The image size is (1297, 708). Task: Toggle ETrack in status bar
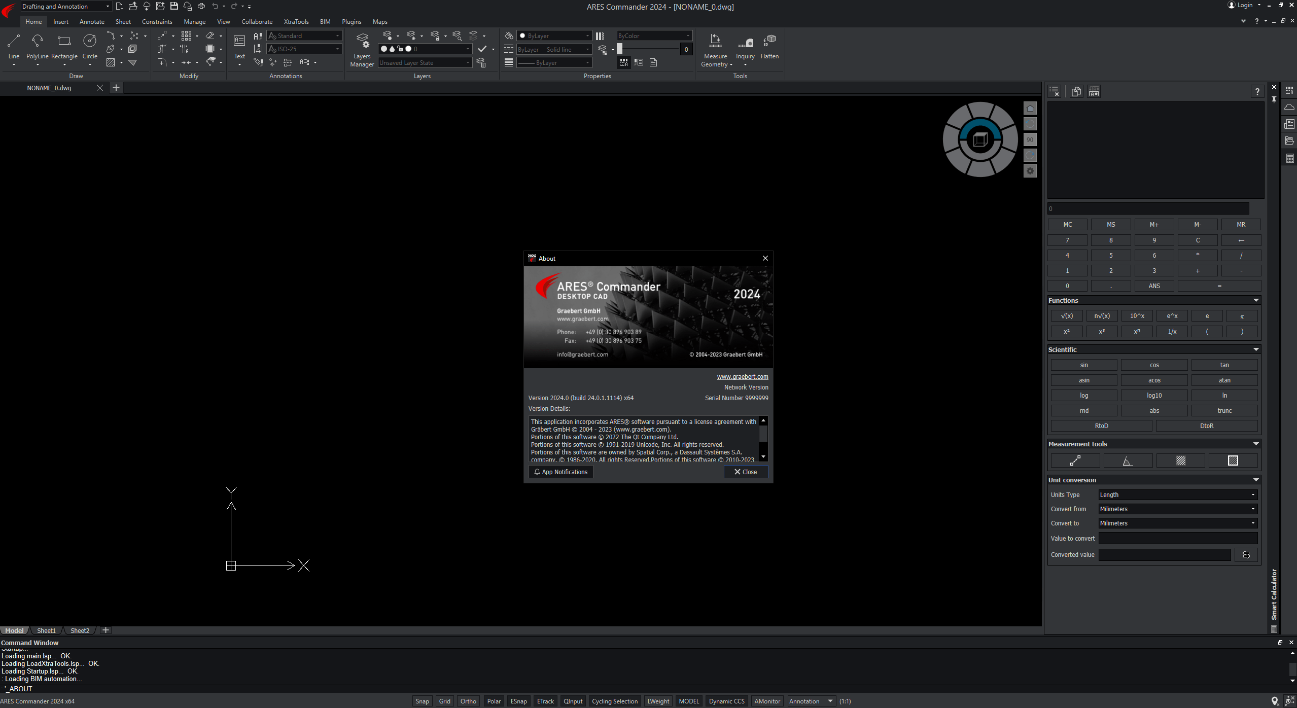[545, 701]
